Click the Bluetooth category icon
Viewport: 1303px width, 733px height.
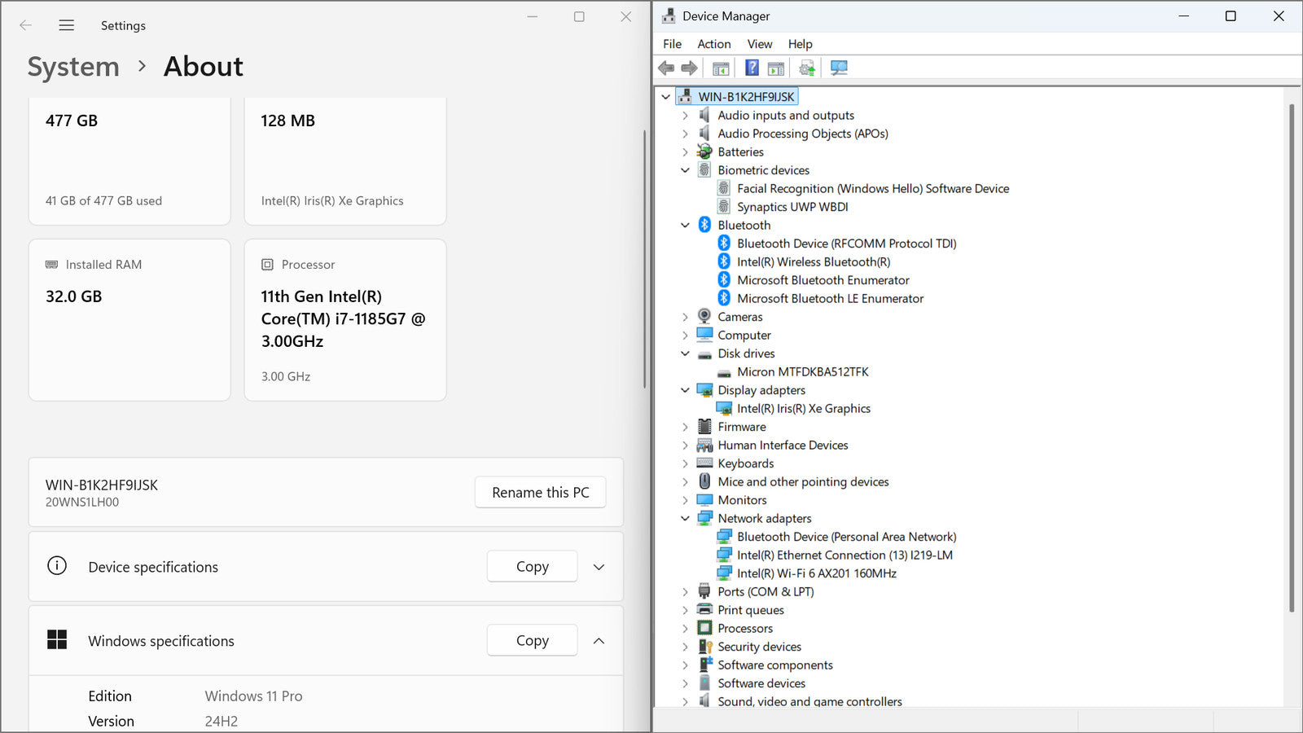point(704,225)
